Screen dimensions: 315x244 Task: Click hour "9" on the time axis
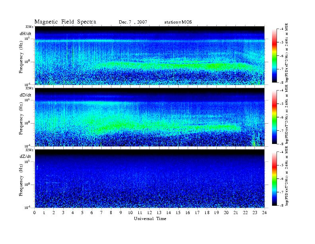121,213
